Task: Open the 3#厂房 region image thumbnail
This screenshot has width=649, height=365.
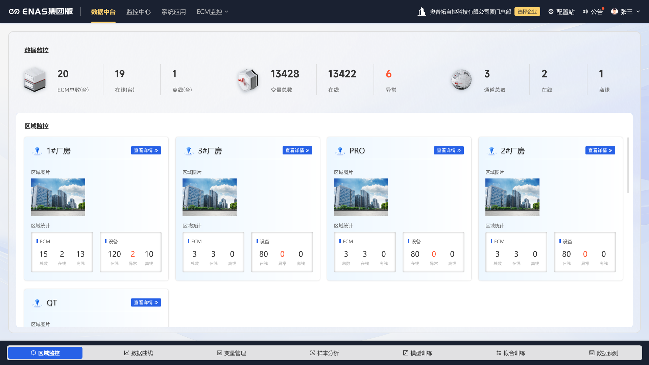Action: [210, 197]
